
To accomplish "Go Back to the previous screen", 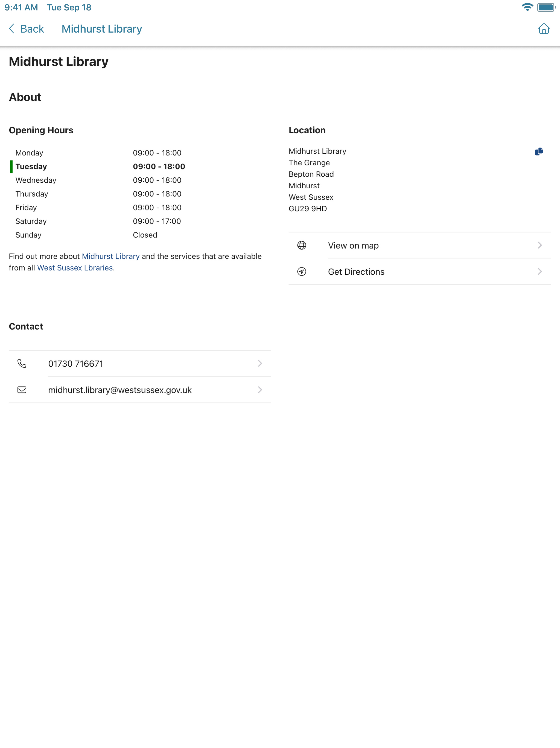I will 26,29.
